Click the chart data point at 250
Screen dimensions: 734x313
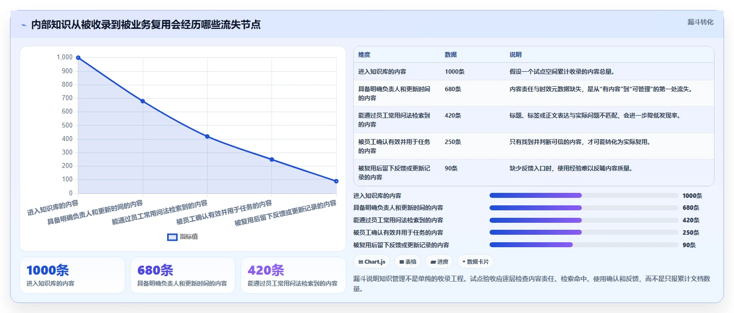click(x=272, y=159)
